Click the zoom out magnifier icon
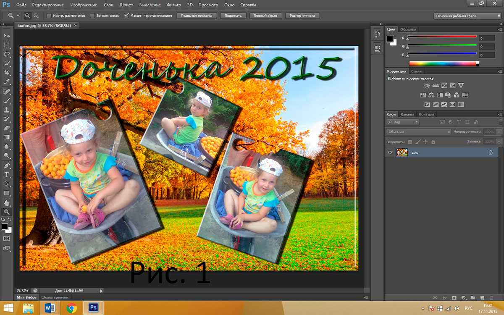504x315 pixels. pyautogui.click(x=36, y=16)
